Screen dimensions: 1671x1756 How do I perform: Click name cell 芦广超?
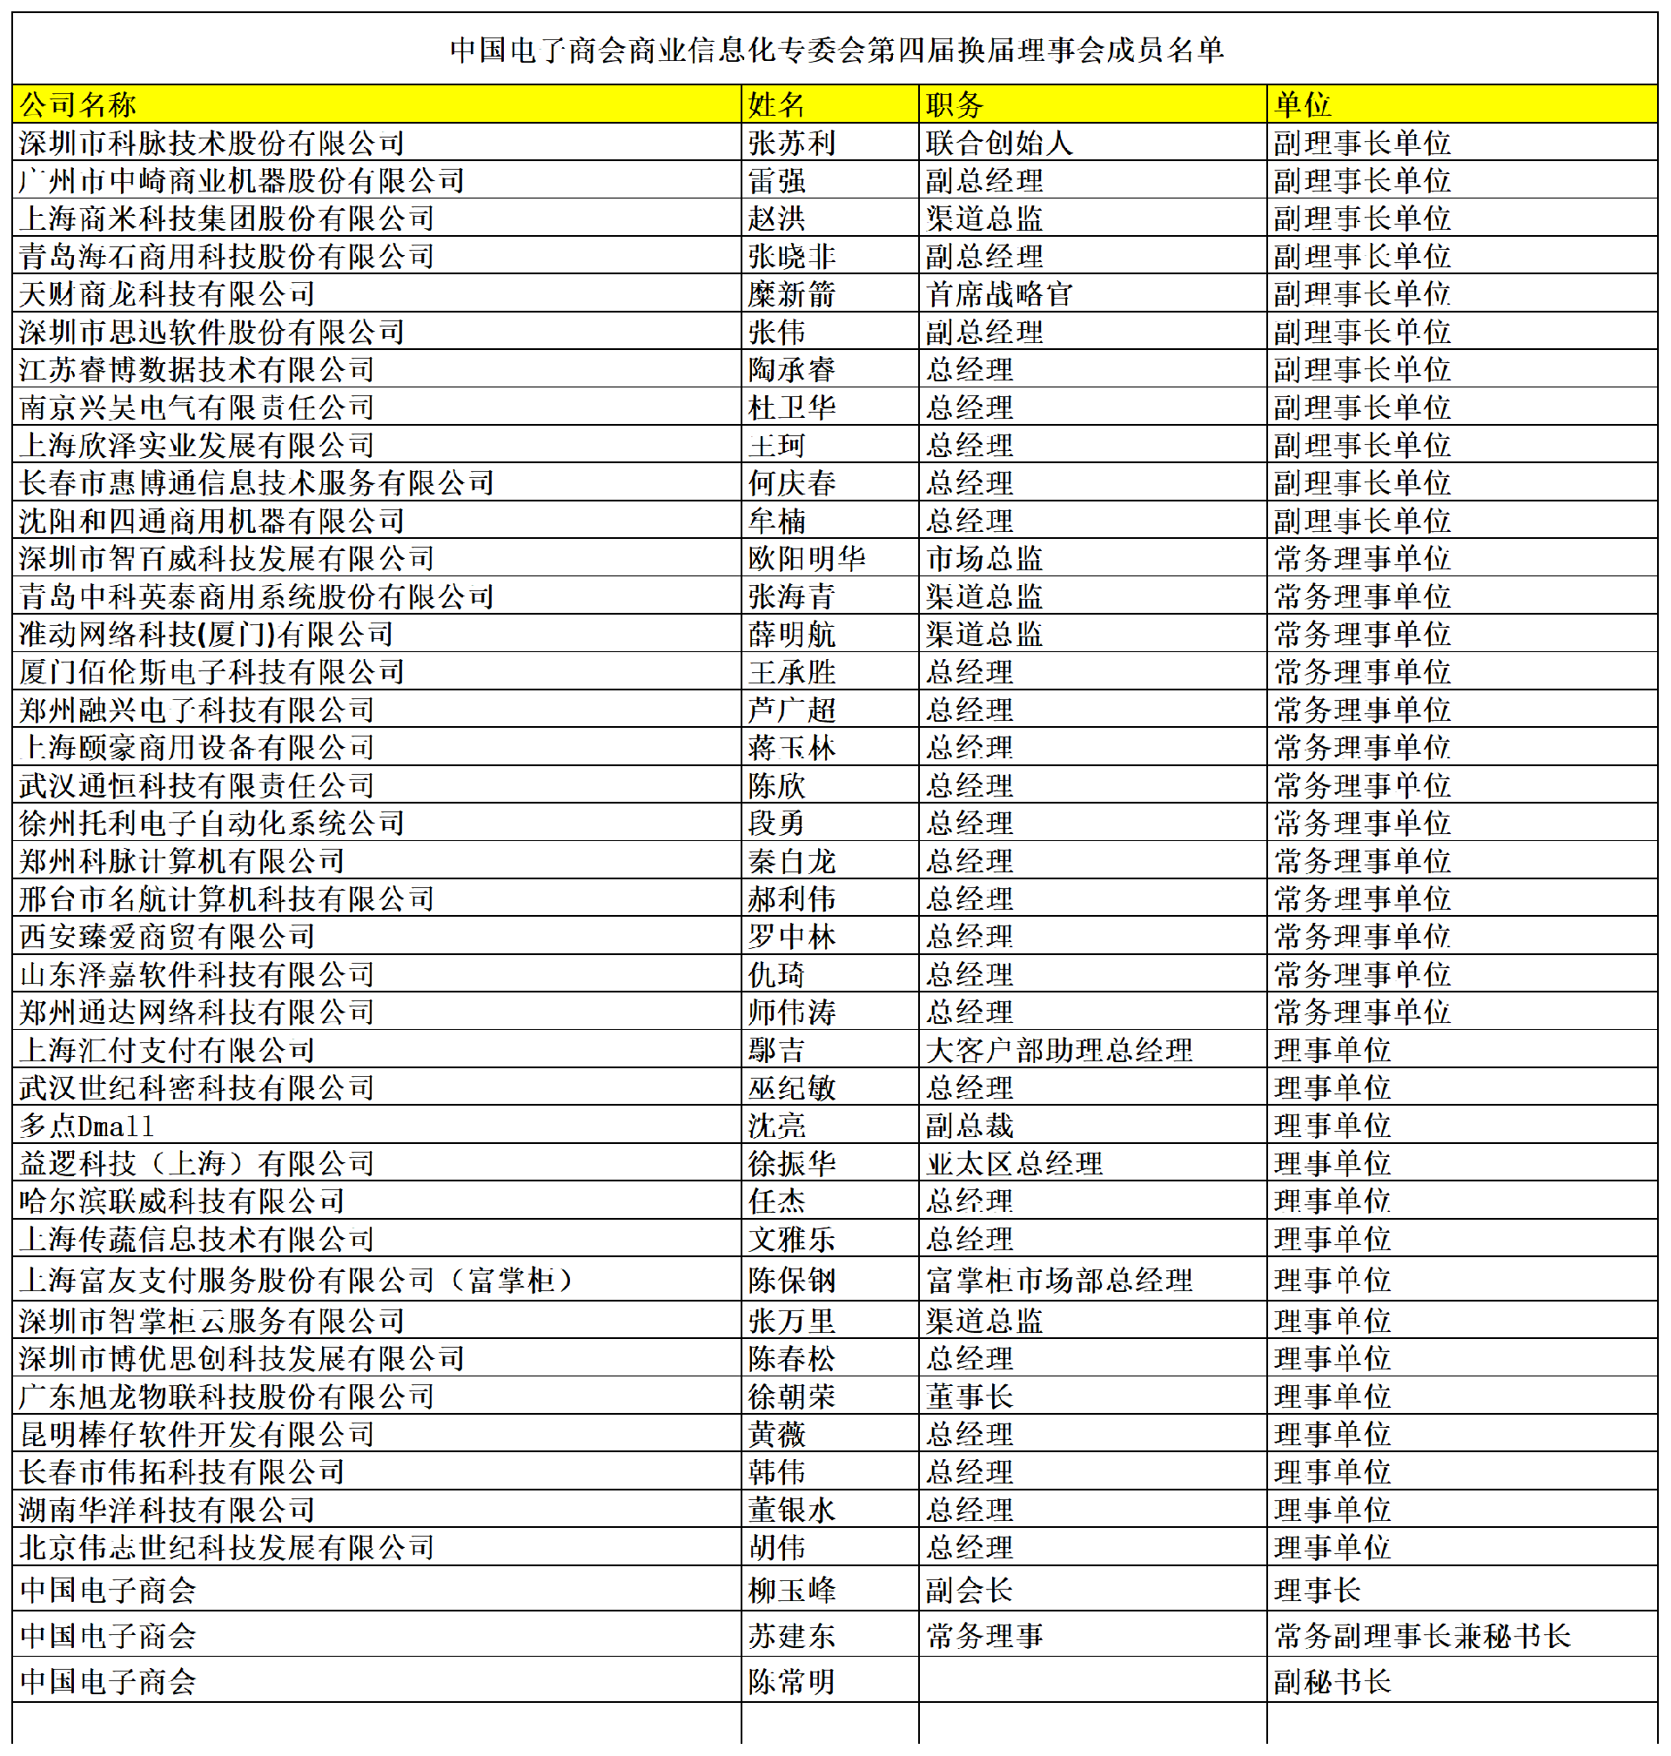point(830,710)
